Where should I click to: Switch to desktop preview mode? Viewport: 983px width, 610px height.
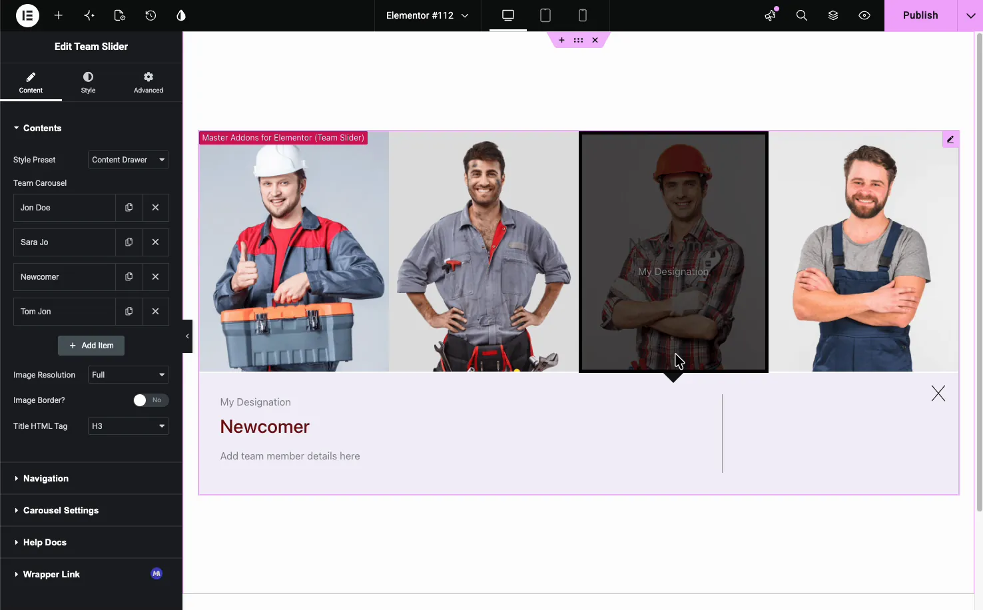click(x=508, y=15)
